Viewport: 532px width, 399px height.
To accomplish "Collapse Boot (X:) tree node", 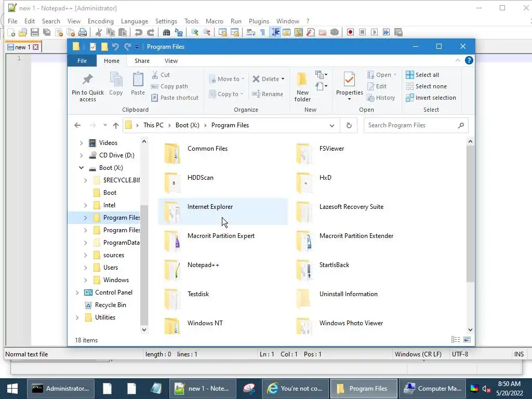I will coord(82,168).
